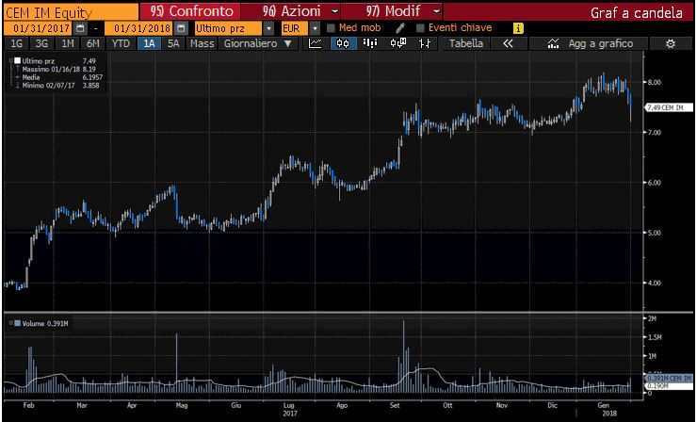Open the end date calendar picker
The image size is (697, 422).
pos(181,28)
